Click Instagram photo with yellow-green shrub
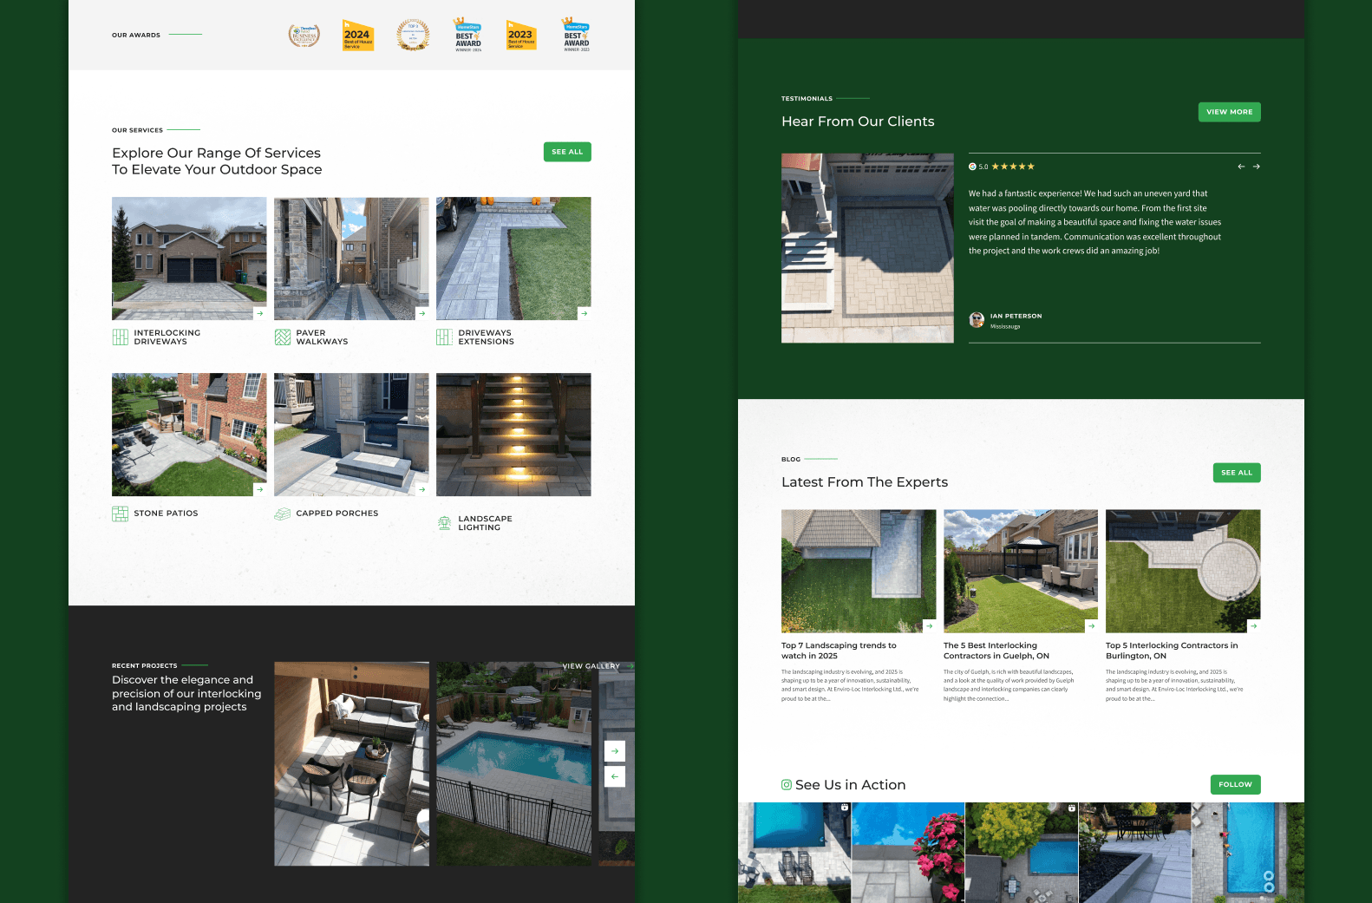This screenshot has width=1372, height=903. click(1022, 853)
